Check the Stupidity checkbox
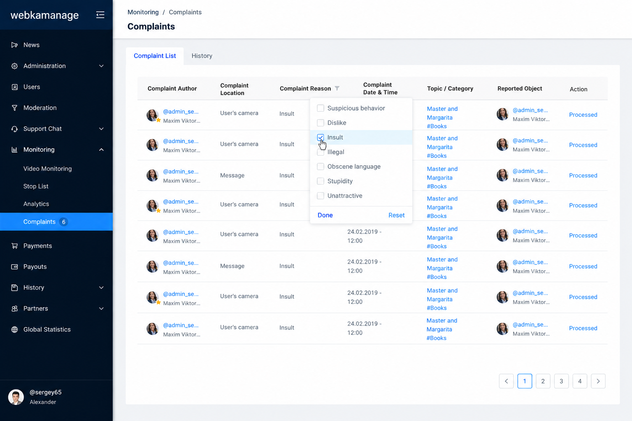632x421 pixels. [321, 181]
